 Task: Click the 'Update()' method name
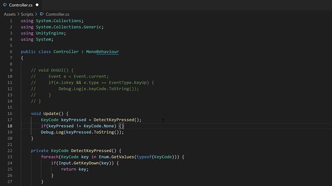pos(53,114)
